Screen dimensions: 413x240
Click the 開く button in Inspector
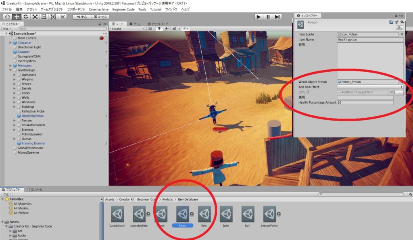point(400,28)
